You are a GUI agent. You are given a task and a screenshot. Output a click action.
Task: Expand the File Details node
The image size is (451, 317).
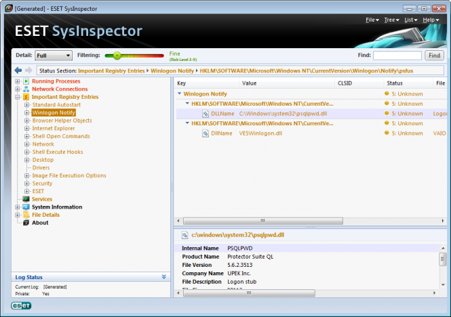18,215
